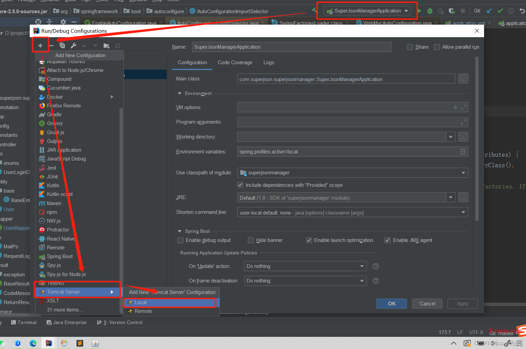
Task: Browse JRE ellipsis button
Action: point(463,197)
